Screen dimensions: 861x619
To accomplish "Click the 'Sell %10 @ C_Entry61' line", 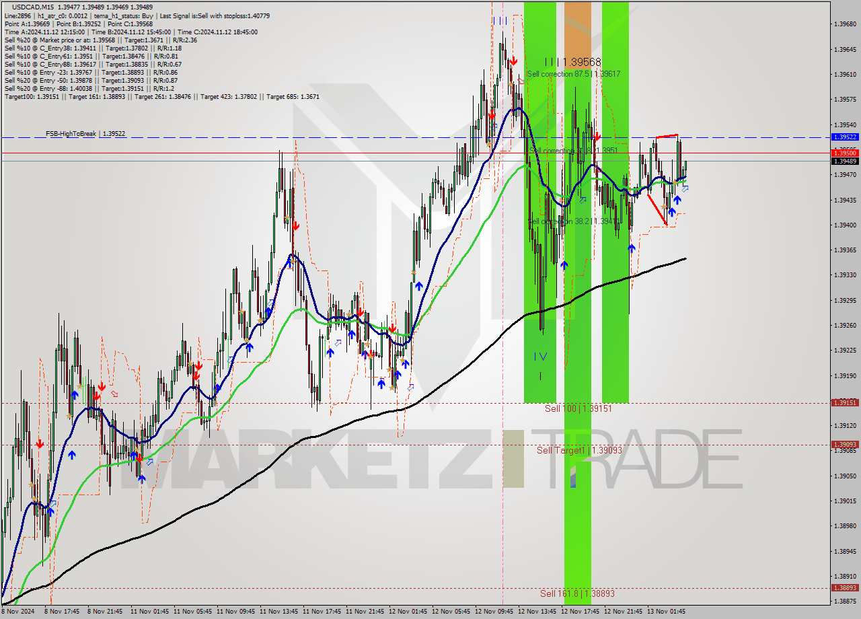I will click(91, 56).
